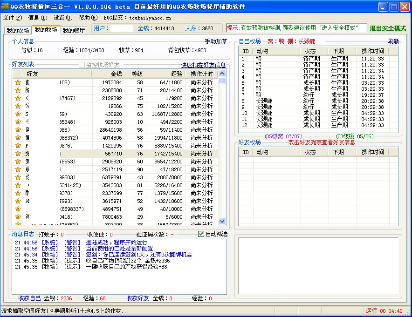The height and width of the screenshot is (317, 412).
Task: Click the 操作计时 column header
Action: [202, 74]
